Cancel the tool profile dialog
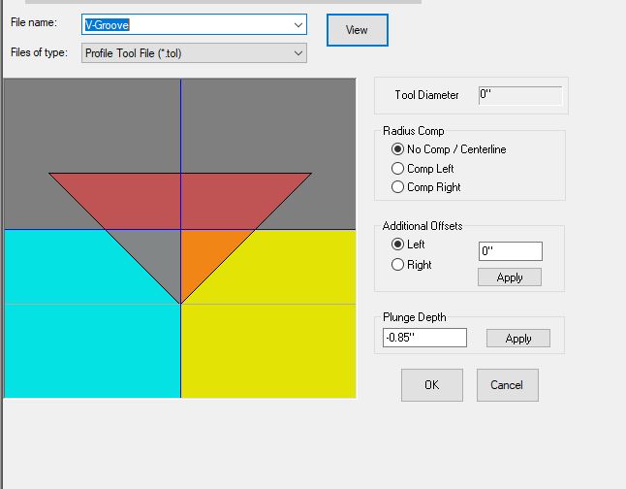 (507, 385)
